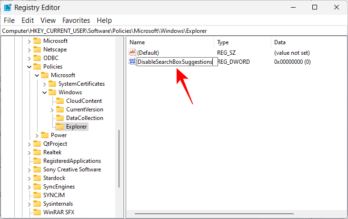Select the (Default) string value icon
The image size is (348, 219).
(x=133, y=52)
